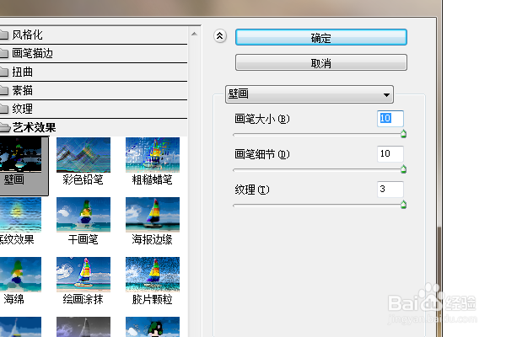506x337 pixels.
Task: Click the filter list scroll-up arrow
Action: tap(194, 34)
